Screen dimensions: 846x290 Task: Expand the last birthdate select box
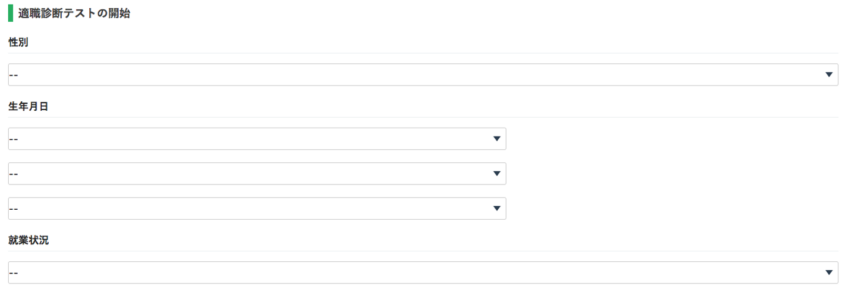[257, 209]
